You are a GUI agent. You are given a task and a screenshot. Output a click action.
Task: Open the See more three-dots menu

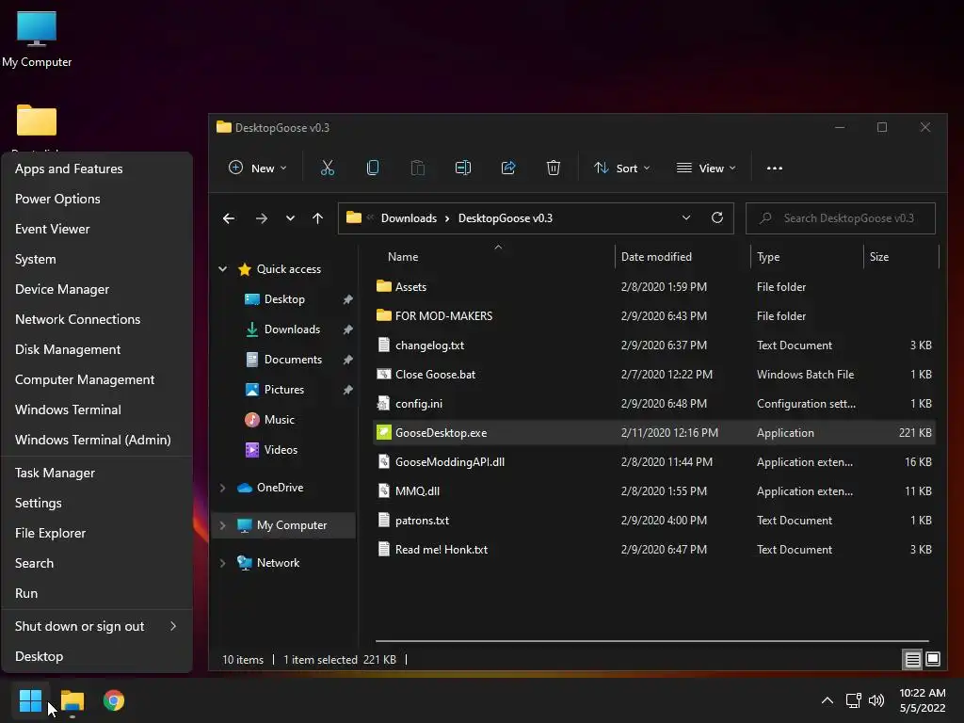click(775, 168)
